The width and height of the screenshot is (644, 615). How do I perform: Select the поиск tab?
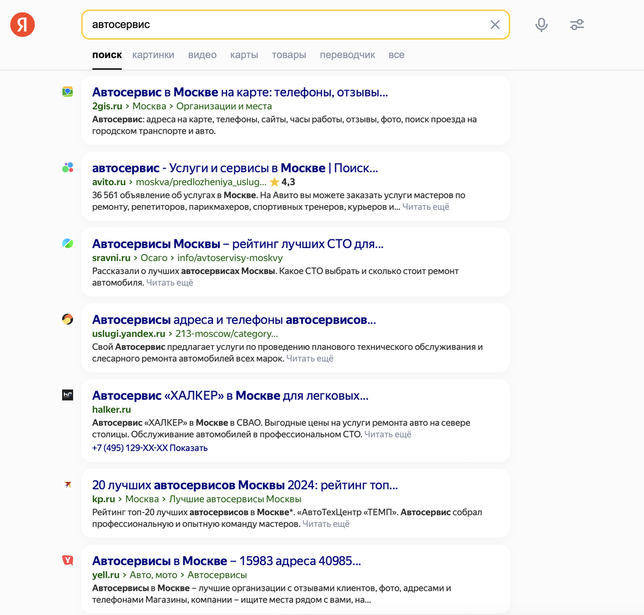(107, 55)
